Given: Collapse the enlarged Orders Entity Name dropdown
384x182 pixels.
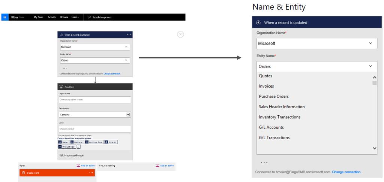Looking at the screenshot, I should click(x=317, y=66).
